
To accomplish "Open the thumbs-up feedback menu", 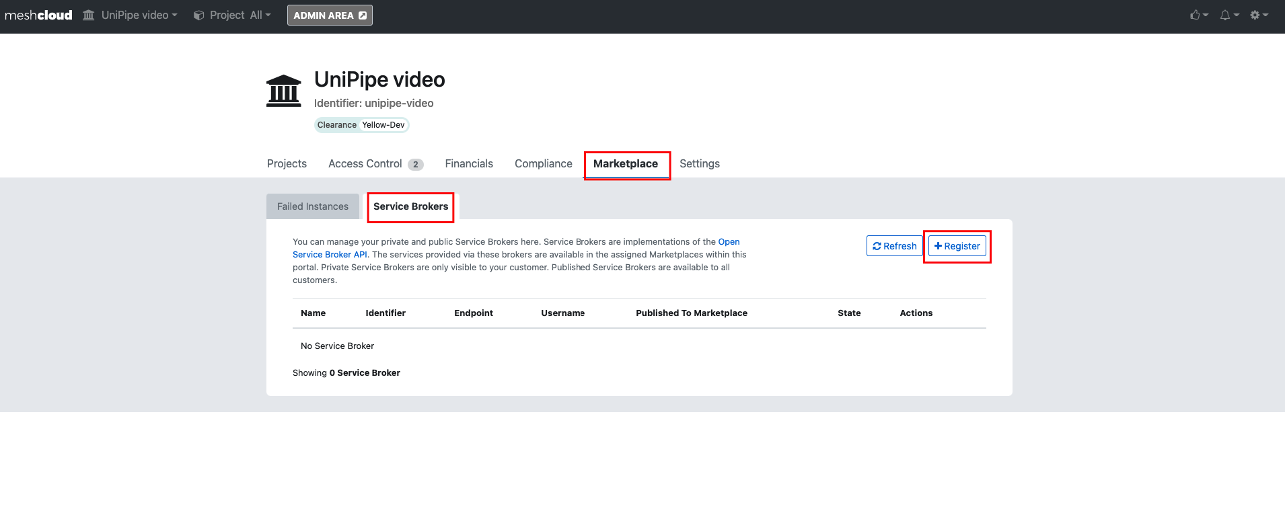I will point(1199,15).
